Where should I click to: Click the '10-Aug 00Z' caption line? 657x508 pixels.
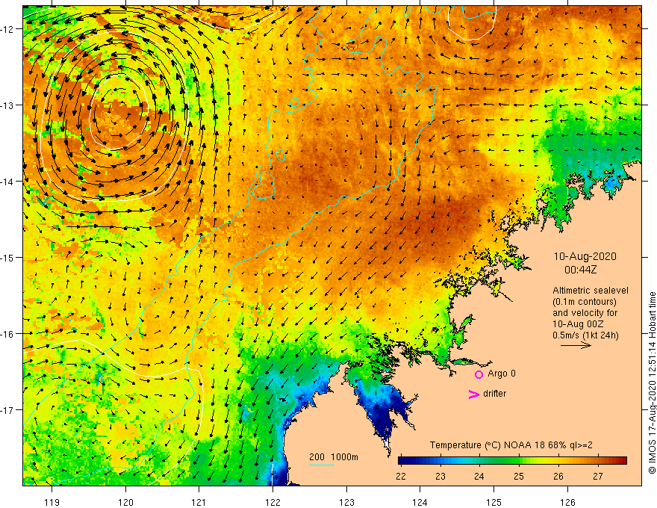(578, 324)
